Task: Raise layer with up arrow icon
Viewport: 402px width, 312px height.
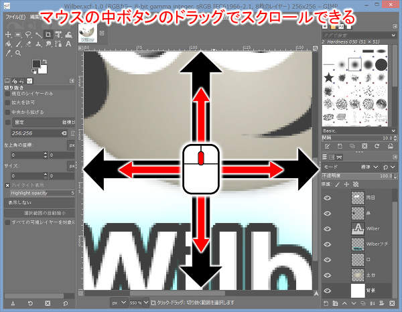Action: coord(344,303)
